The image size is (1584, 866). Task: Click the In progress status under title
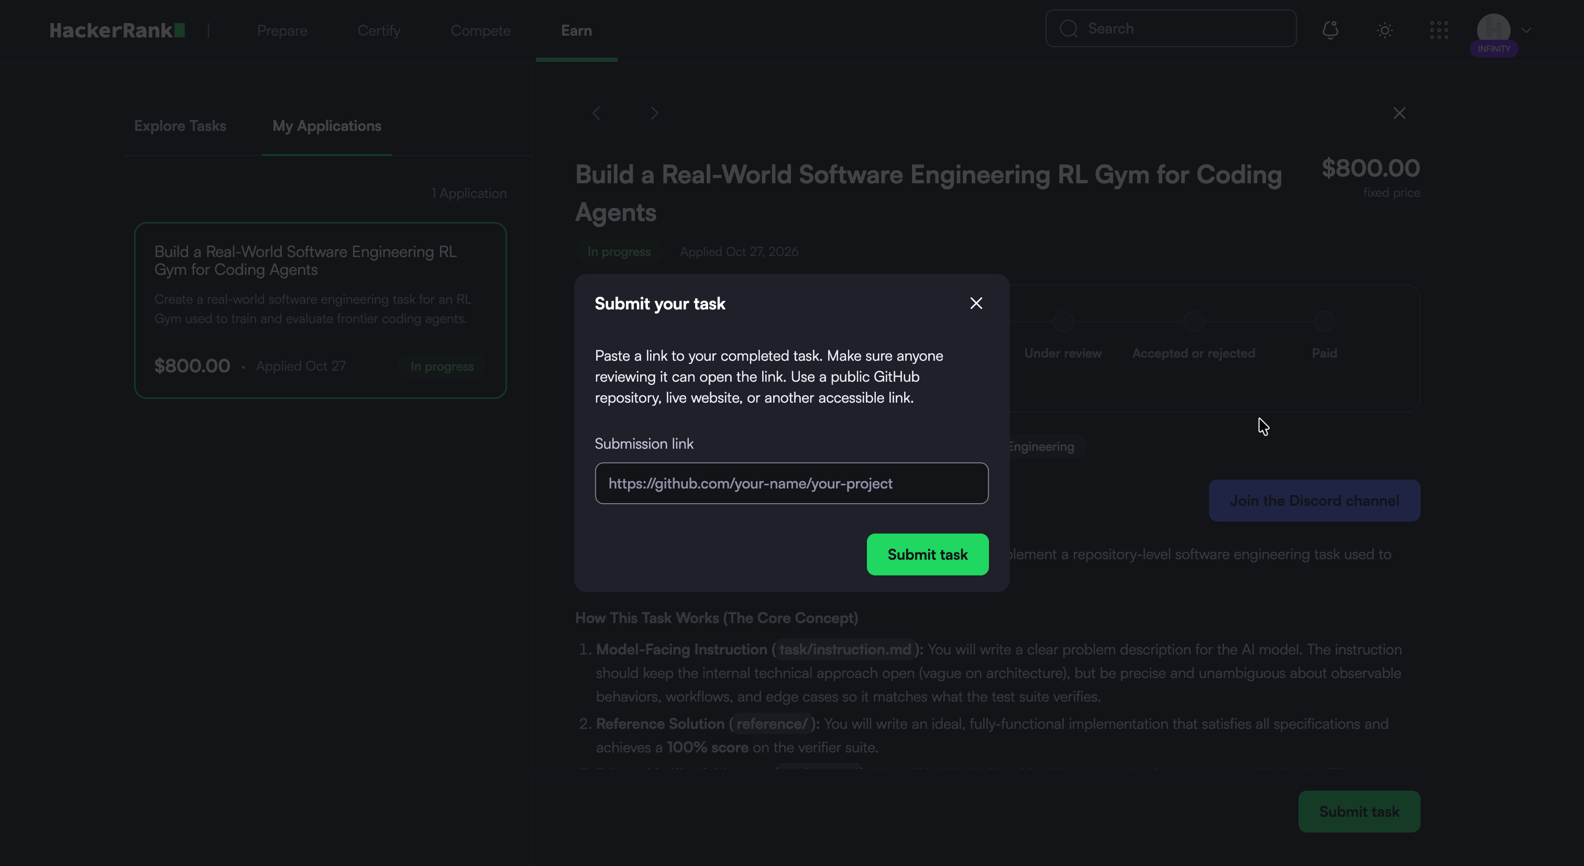click(619, 252)
